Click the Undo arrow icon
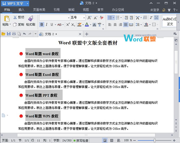This screenshot has height=143, width=180. click(x=24, y=34)
